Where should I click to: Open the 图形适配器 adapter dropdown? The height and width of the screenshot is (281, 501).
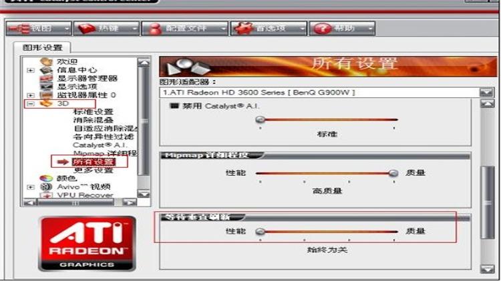pos(486,93)
